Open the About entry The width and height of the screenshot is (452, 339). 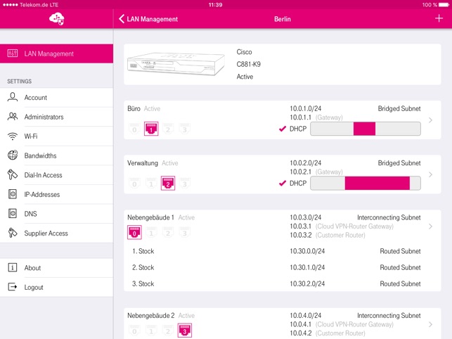pos(56,268)
